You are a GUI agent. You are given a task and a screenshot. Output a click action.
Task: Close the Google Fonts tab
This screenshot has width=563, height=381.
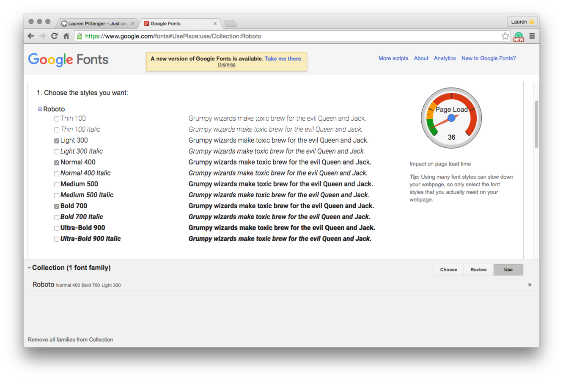tap(215, 24)
